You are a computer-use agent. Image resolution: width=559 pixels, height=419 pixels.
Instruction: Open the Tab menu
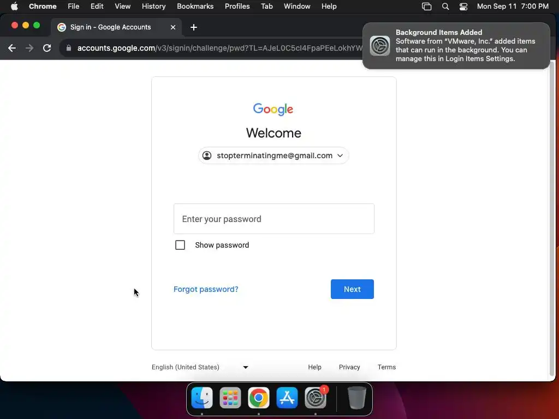[x=266, y=7]
